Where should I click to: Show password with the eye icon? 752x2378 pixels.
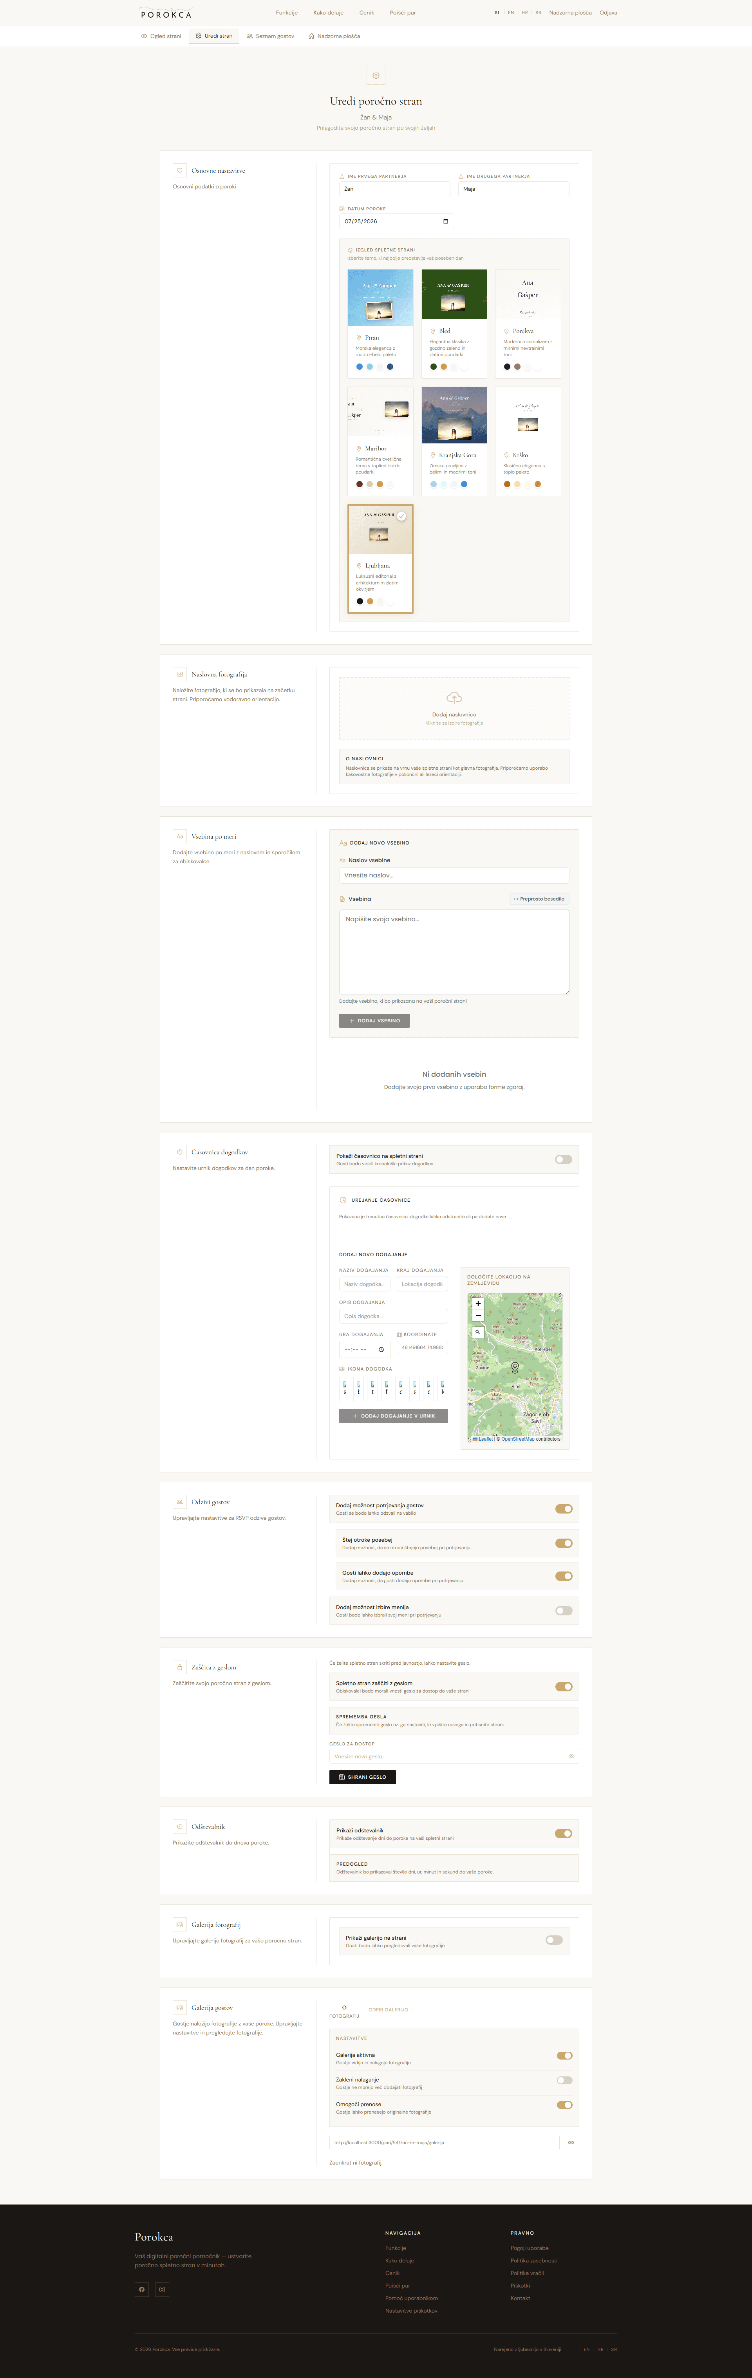tap(571, 1757)
